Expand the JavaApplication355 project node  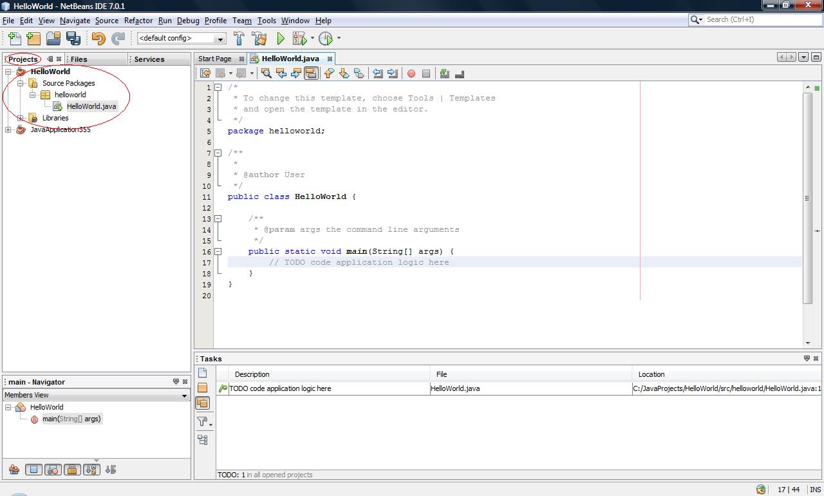(x=8, y=129)
